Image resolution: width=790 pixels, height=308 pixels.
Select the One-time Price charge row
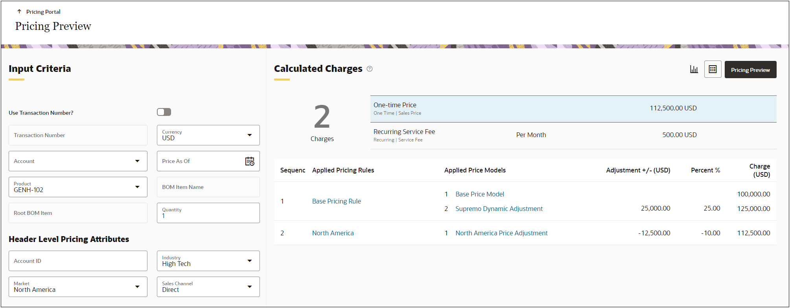click(x=573, y=109)
